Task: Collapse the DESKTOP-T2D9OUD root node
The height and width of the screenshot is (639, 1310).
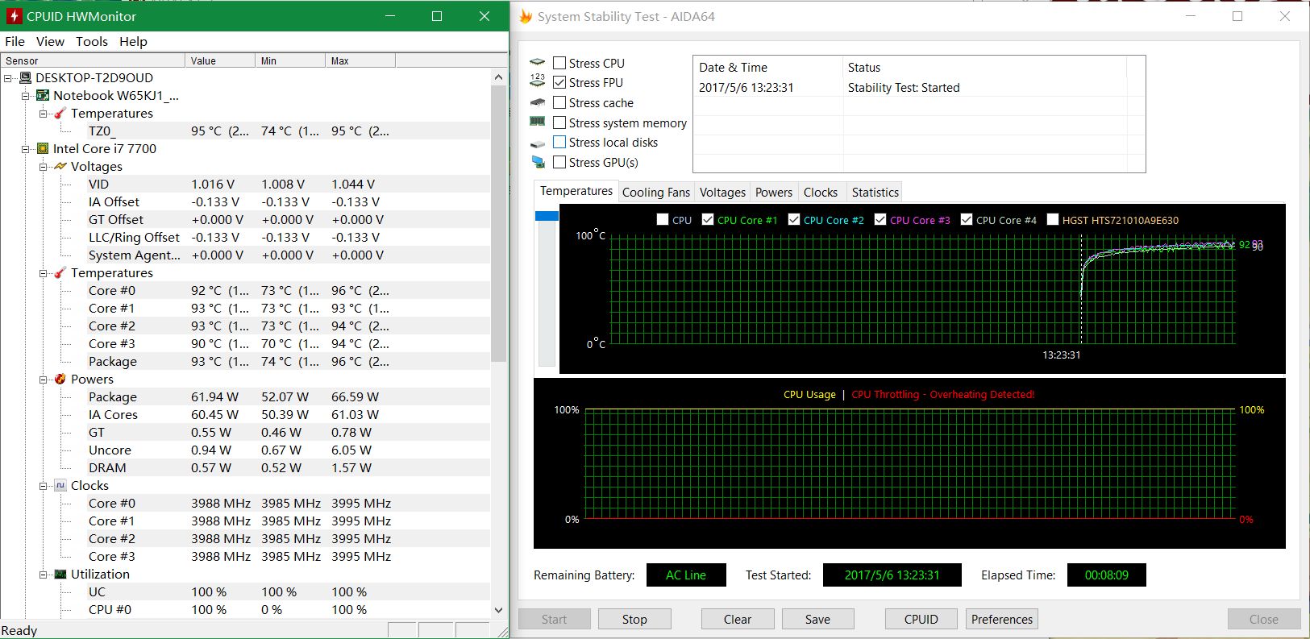Action: [x=8, y=78]
